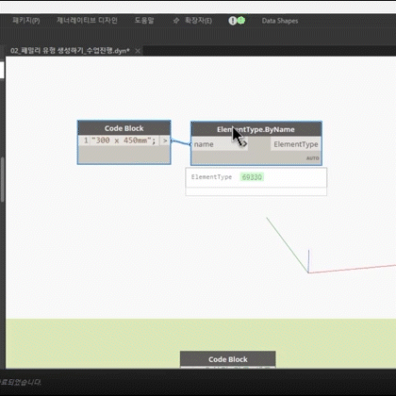Viewport: 396px width, 396px height.
Task: Close the 02_패밀리 유형 생성하기 tab
Action: [x=138, y=51]
